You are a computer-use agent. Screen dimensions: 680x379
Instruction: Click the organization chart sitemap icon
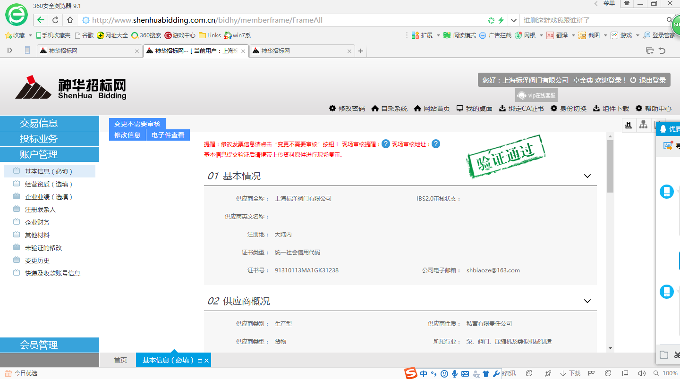(643, 125)
